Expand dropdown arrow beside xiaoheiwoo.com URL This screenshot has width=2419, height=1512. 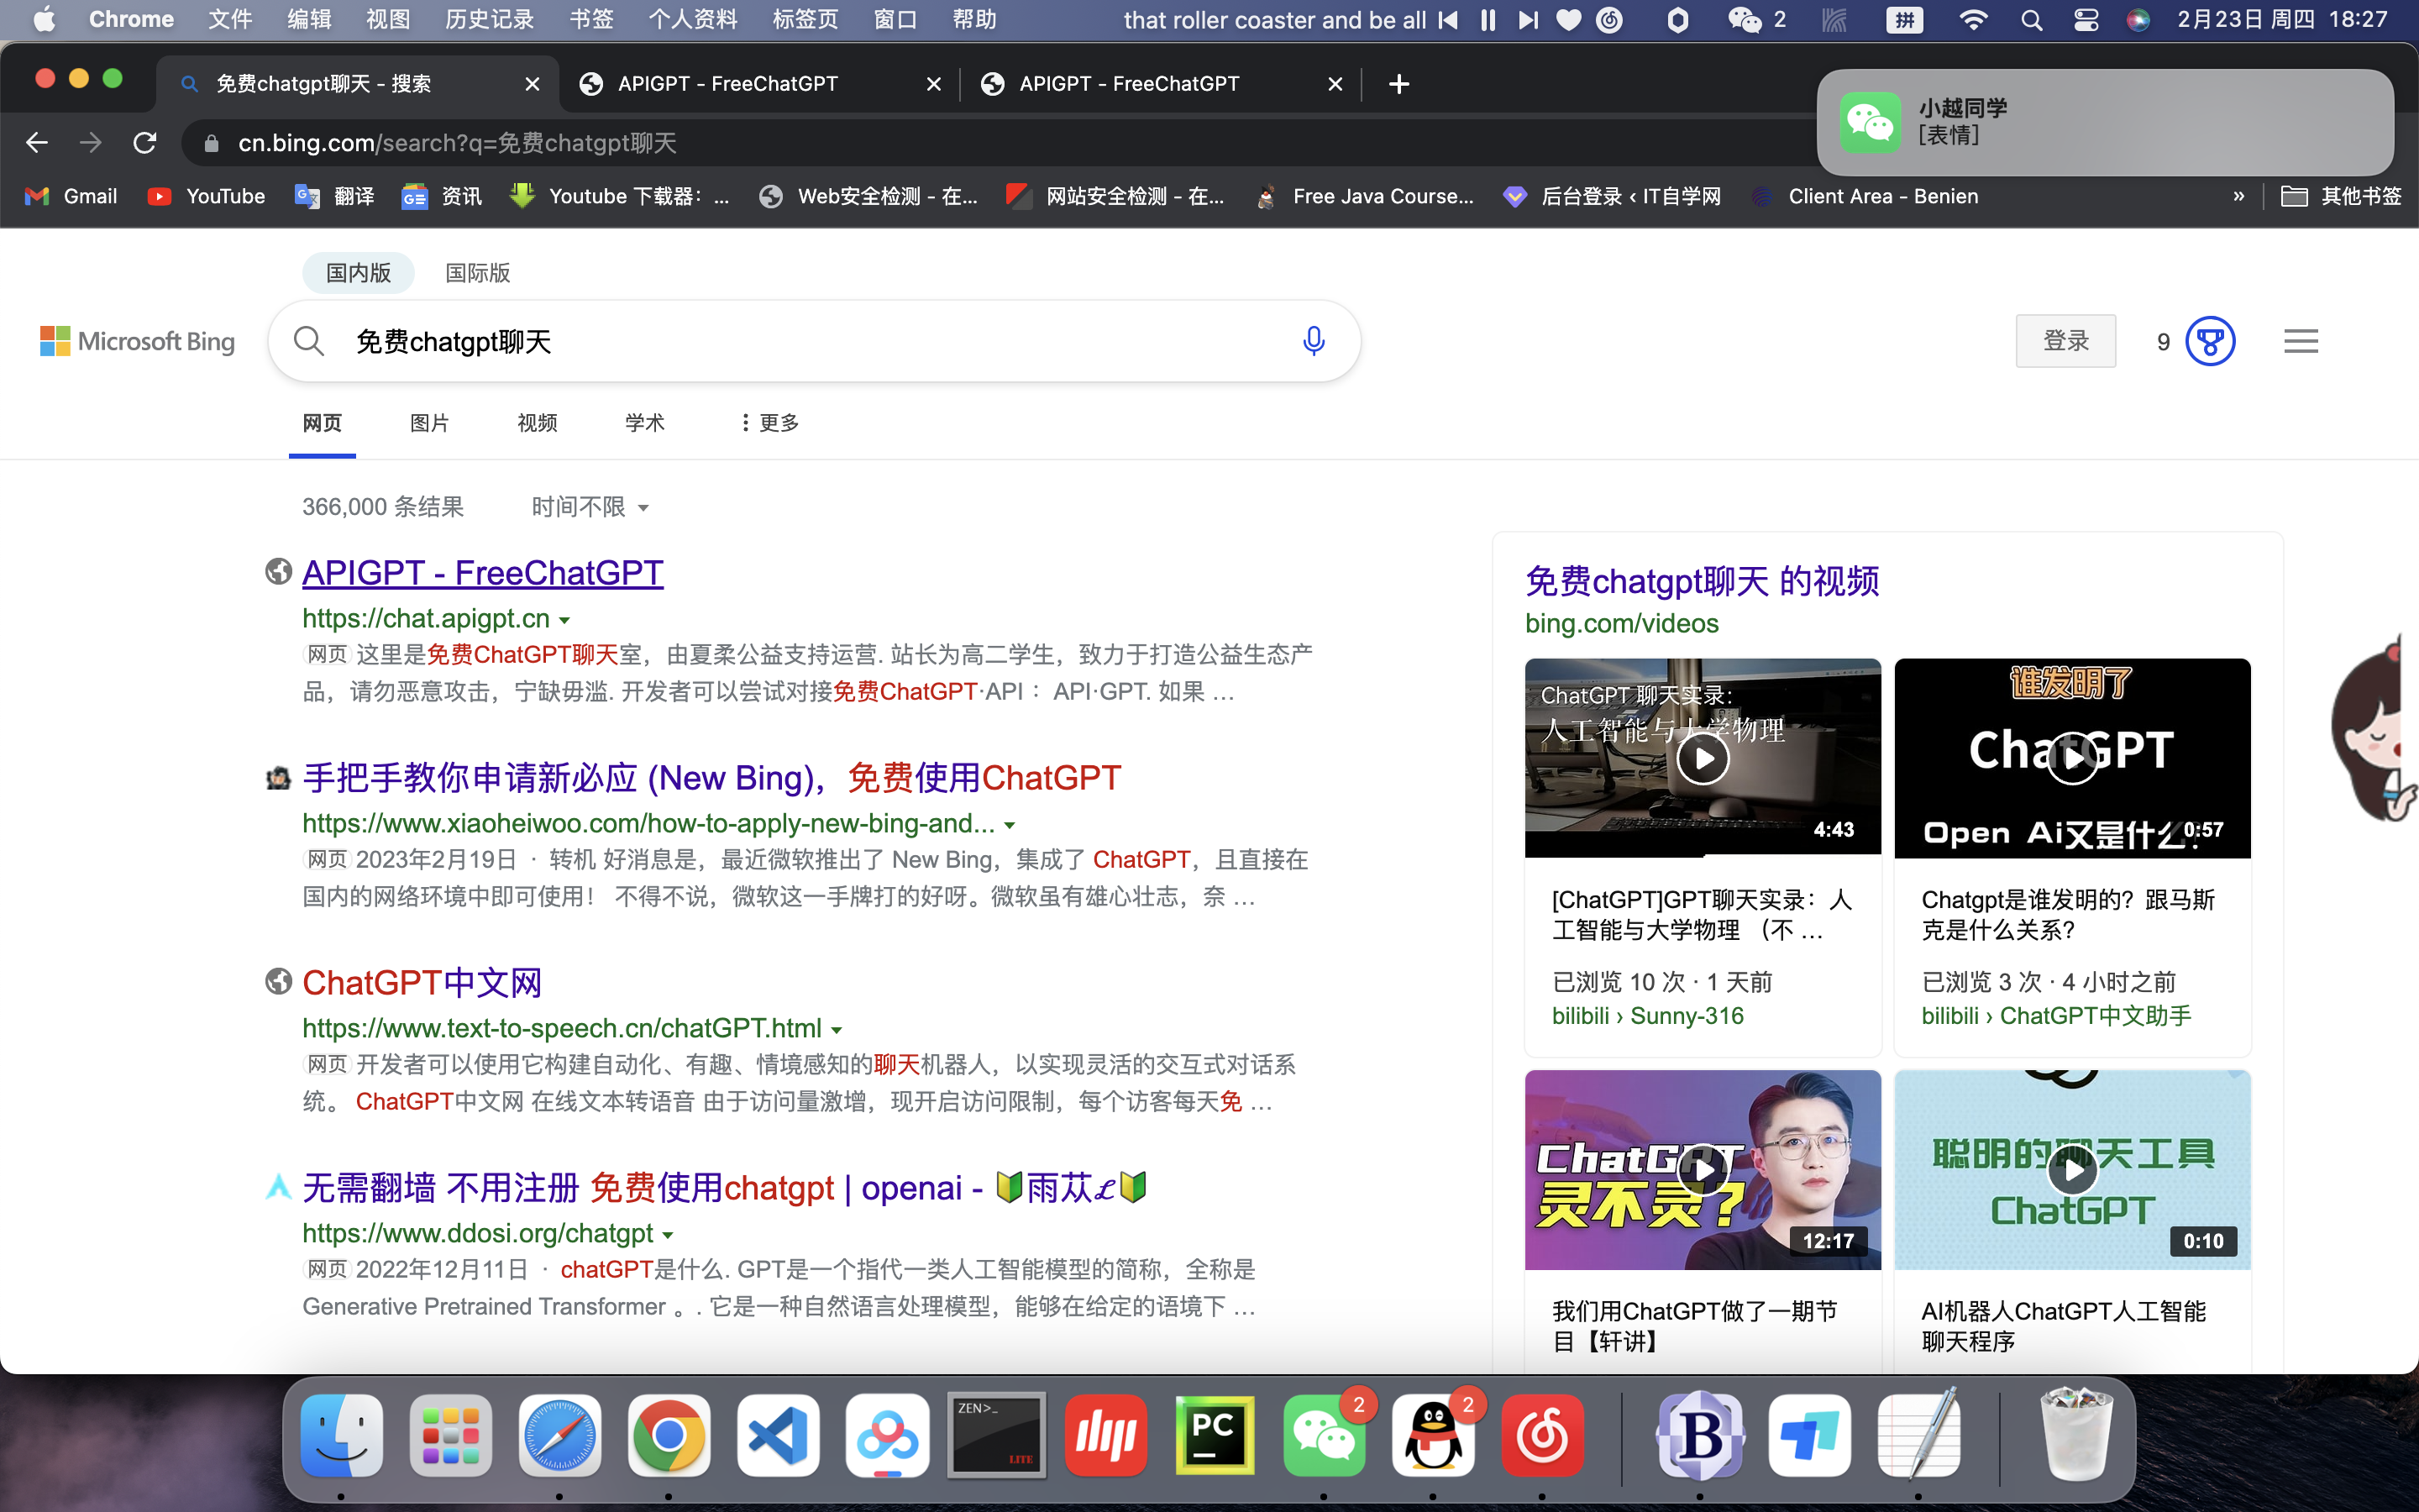pos(1010,825)
